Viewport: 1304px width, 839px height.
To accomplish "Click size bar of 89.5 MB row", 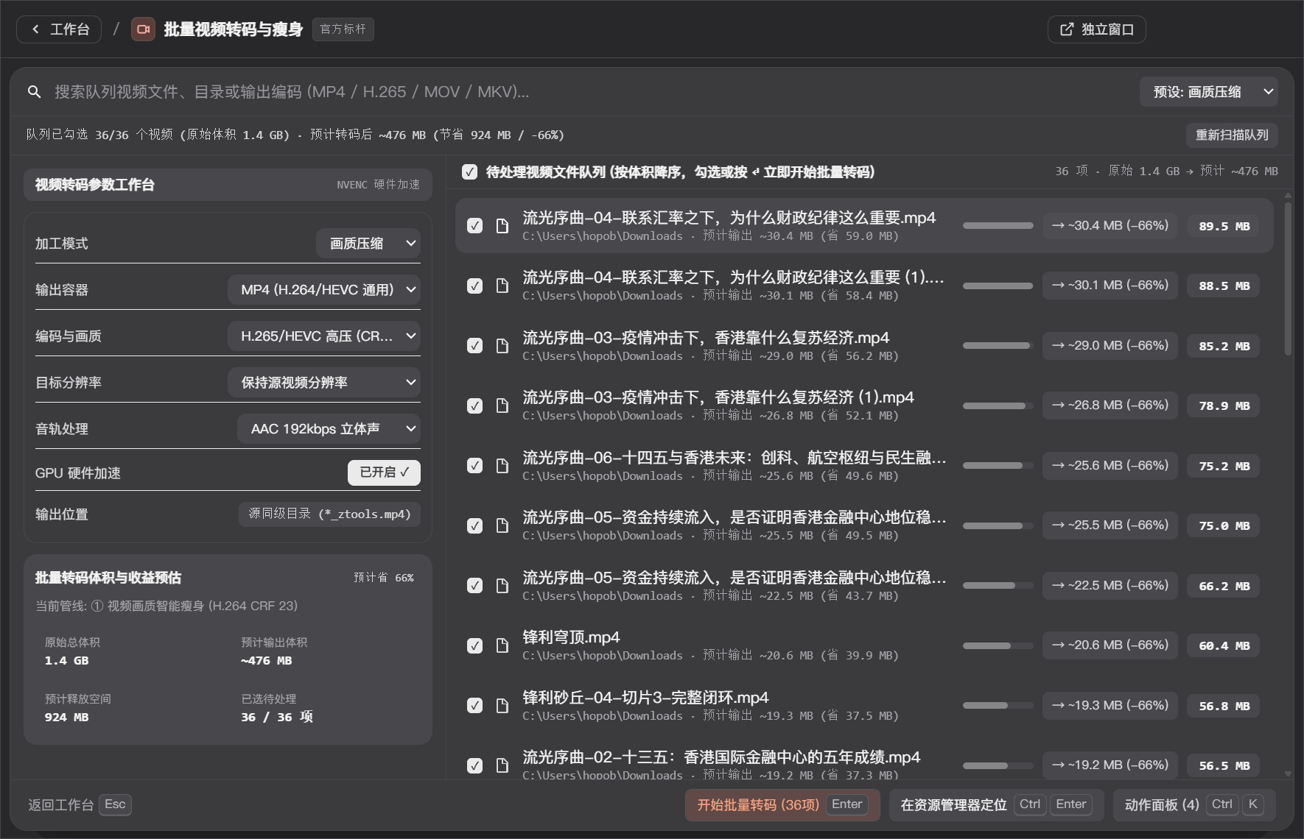I will pos(998,226).
